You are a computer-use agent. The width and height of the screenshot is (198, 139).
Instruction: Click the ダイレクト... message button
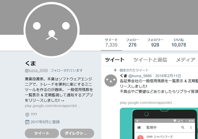[77, 133]
